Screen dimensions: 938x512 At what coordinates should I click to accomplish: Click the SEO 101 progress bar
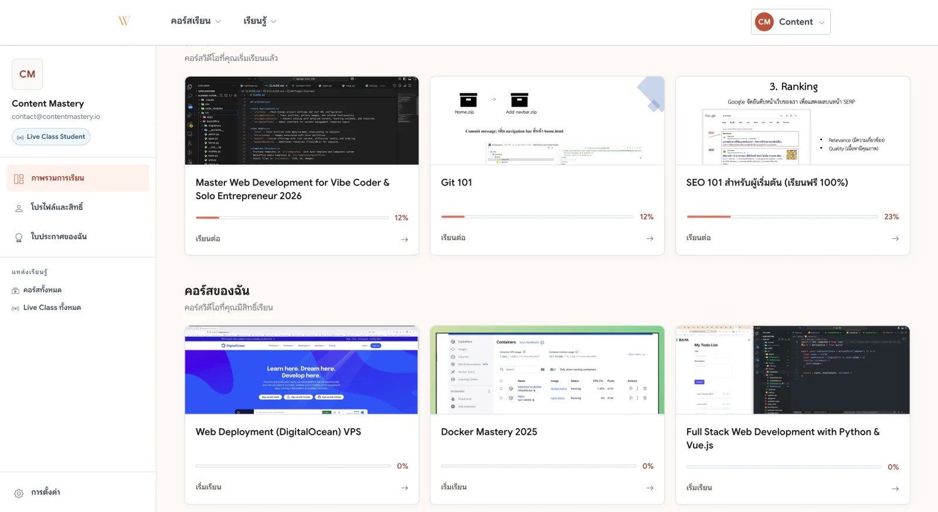coord(782,217)
